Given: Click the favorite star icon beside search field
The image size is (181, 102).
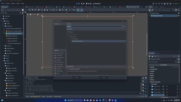Looking at the screenshot, I should 125,27.
